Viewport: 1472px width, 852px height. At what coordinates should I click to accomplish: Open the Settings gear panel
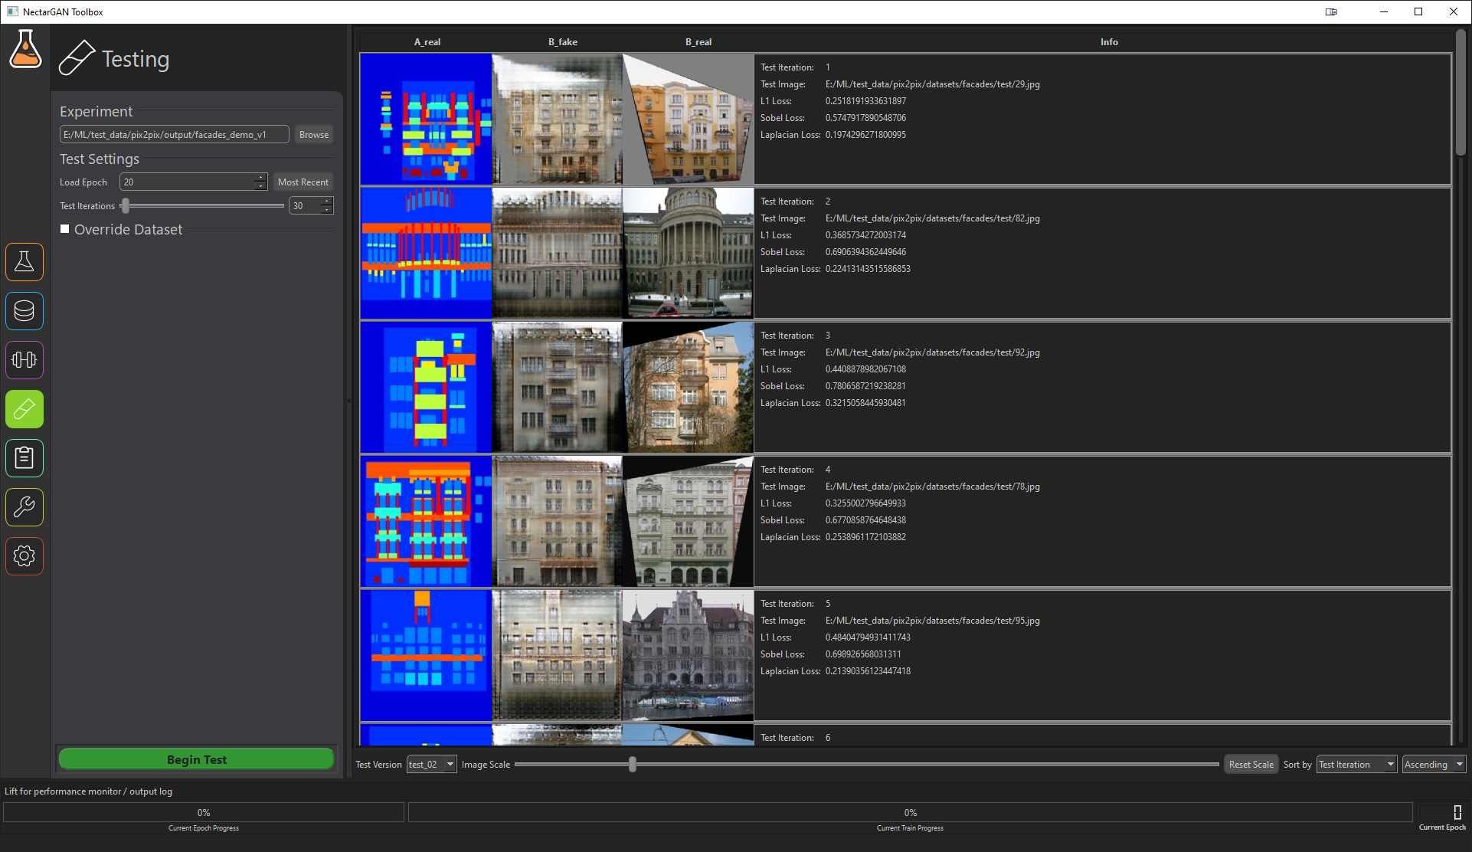coord(25,556)
